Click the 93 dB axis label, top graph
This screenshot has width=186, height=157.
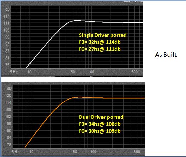pyautogui.click(x=7, y=44)
